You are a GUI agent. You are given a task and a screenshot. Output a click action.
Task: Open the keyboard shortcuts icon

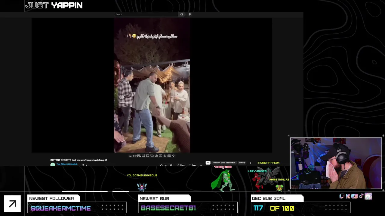point(169,156)
